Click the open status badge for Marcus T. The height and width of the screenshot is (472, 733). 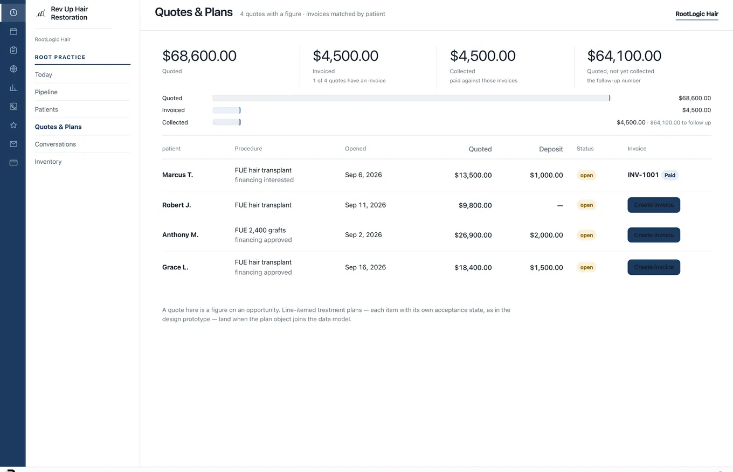click(586, 175)
